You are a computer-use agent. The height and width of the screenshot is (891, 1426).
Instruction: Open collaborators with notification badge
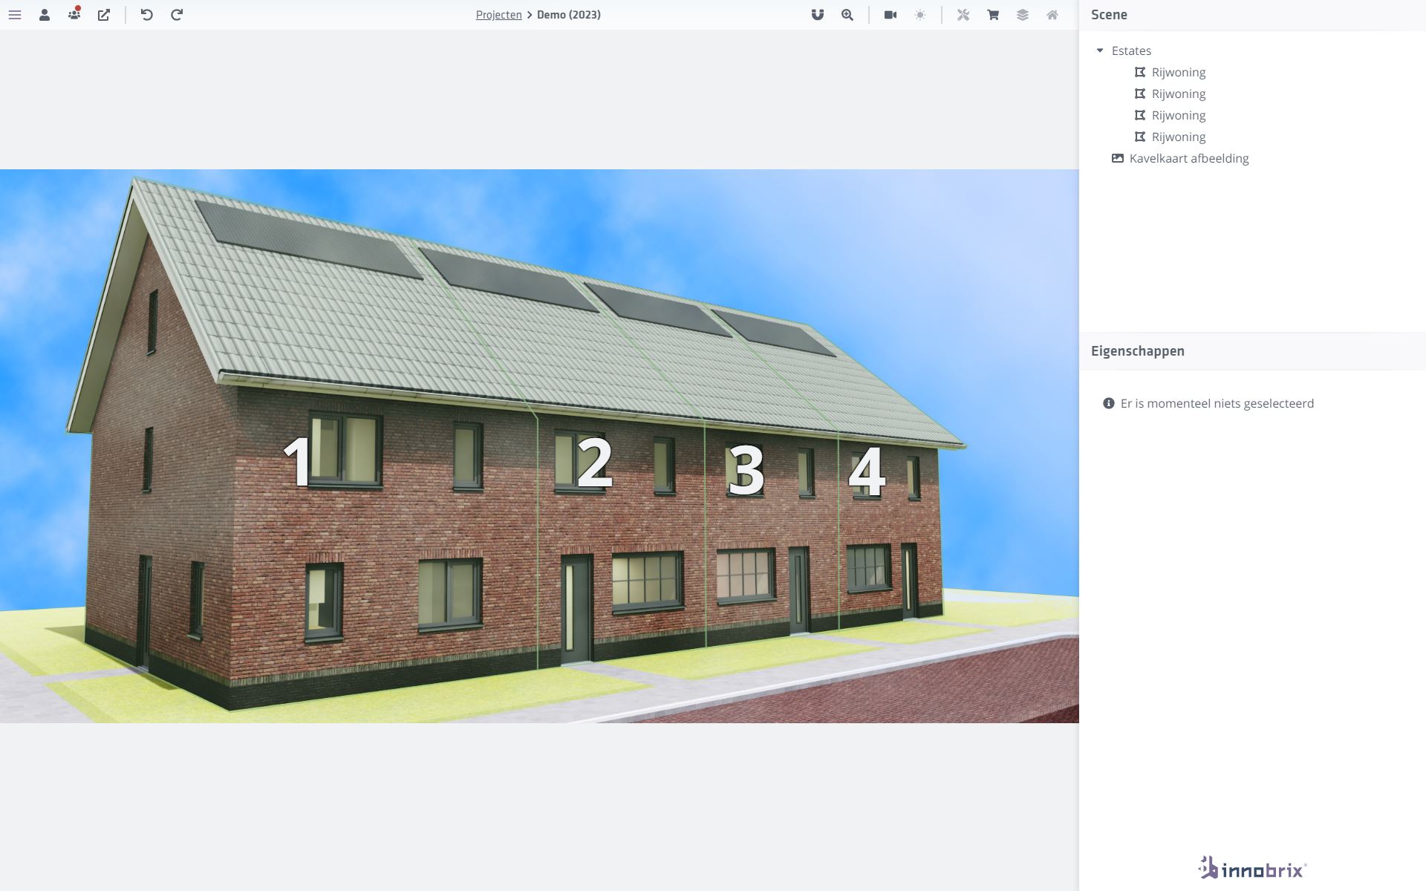[74, 14]
